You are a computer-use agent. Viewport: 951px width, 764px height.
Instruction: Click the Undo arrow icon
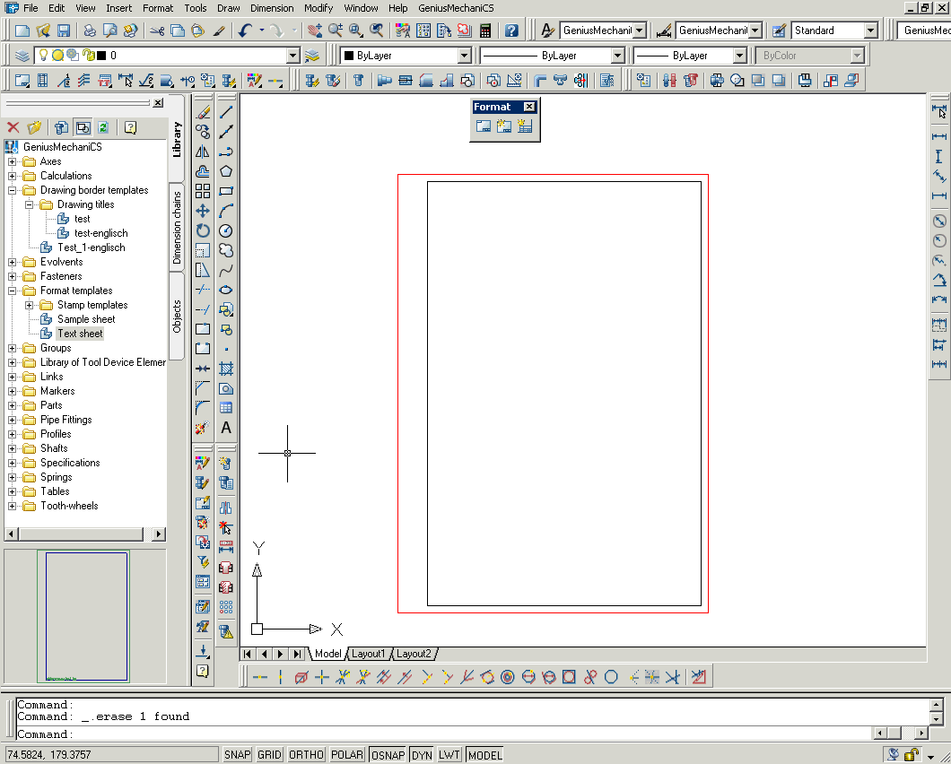pos(244,30)
